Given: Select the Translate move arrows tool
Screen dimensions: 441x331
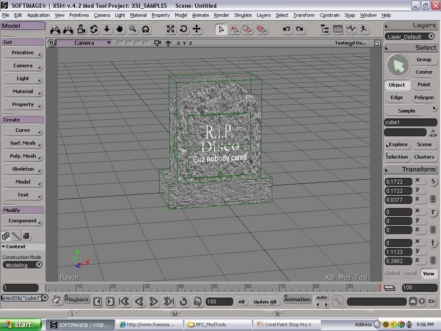Looking at the screenshot, I should pyautogui.click(x=196, y=29).
